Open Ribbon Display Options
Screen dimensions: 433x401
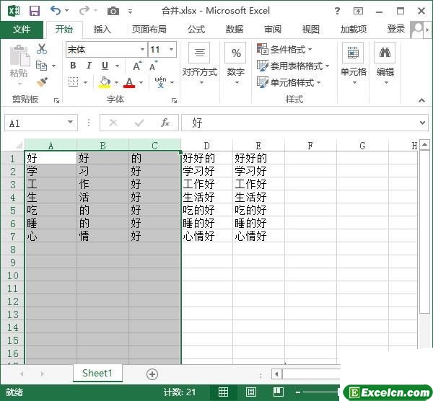click(x=358, y=11)
